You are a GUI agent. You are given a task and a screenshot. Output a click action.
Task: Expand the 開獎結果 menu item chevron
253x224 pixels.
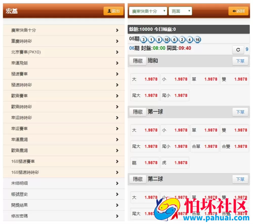point(117,205)
